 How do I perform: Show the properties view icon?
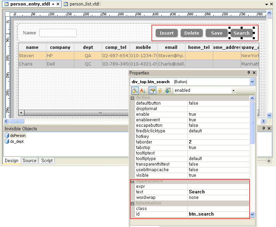[x=152, y=90]
